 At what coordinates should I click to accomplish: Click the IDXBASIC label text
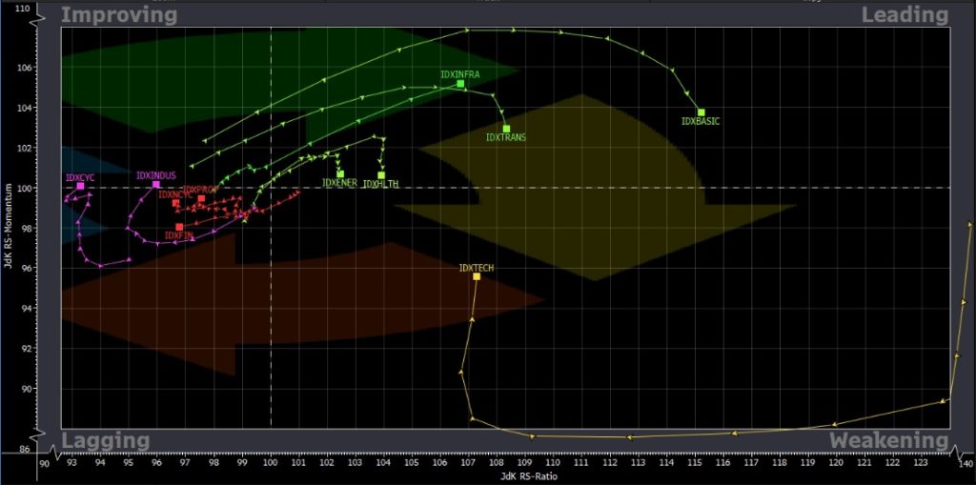tap(701, 122)
